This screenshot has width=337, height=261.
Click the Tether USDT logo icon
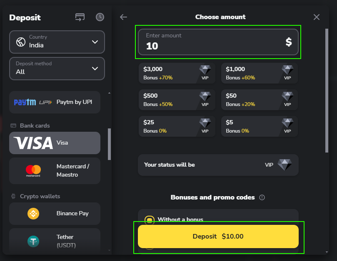33,241
